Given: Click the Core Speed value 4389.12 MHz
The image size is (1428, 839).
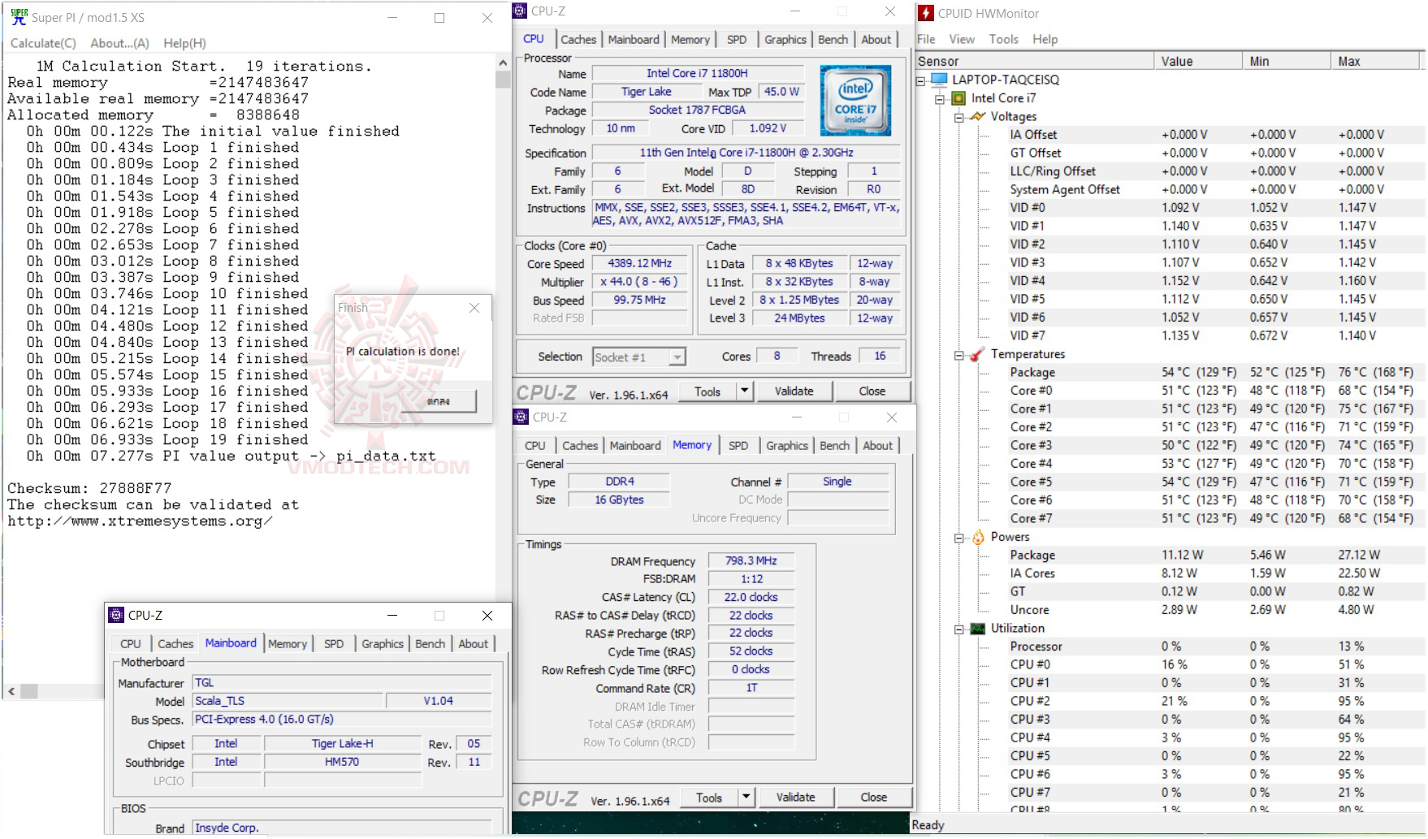Looking at the screenshot, I should coord(640,263).
